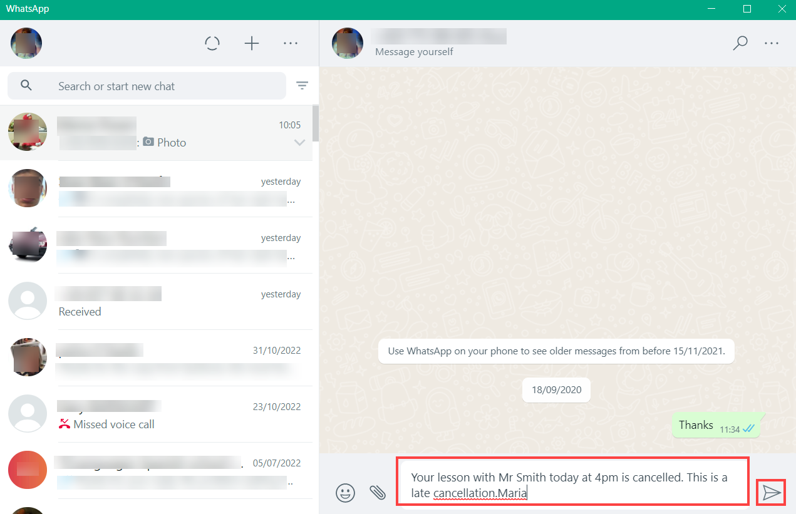The width and height of the screenshot is (796, 514).
Task: Click the 18/09/2020 date label
Action: 556,389
